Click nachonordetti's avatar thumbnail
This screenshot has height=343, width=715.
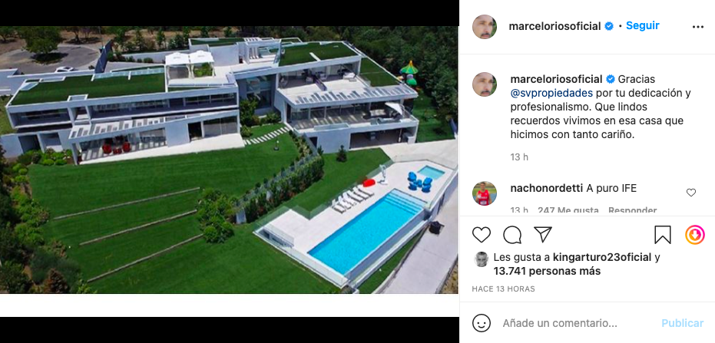[x=485, y=193]
